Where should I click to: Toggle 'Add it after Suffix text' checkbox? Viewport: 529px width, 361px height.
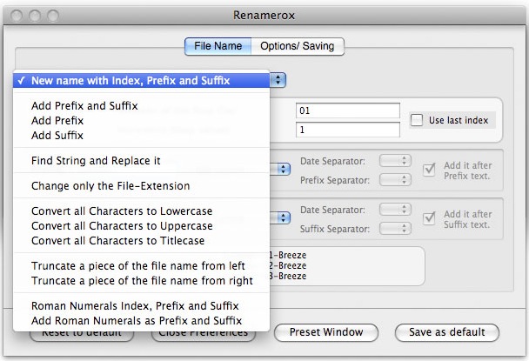click(428, 220)
